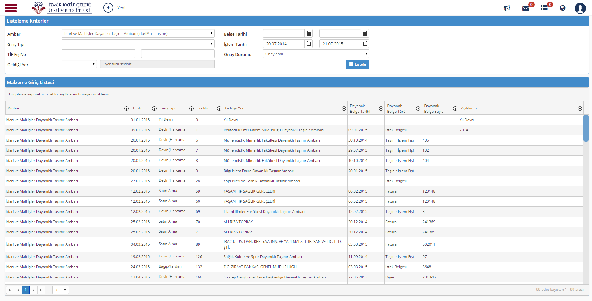The width and height of the screenshot is (592, 301).
Task: Open the page size dropdown
Action: pos(61,290)
